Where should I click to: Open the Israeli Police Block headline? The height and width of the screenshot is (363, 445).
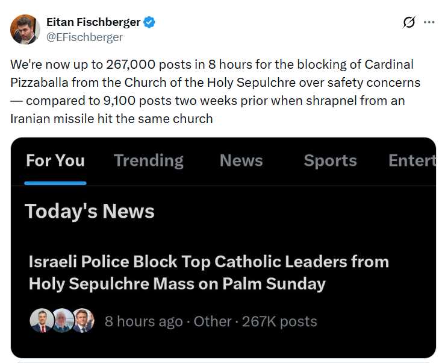[x=208, y=272]
